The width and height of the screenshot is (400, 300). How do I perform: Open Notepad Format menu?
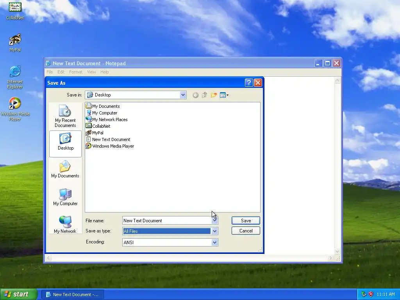coord(76,72)
